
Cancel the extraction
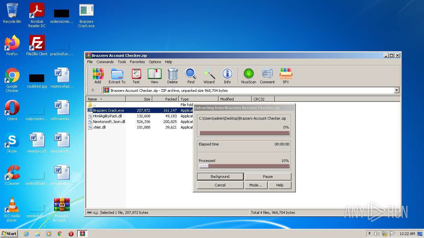click(x=220, y=185)
